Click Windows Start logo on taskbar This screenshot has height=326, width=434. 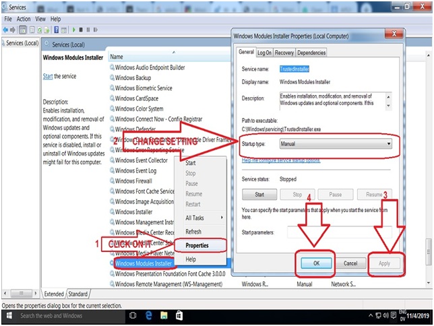9,315
